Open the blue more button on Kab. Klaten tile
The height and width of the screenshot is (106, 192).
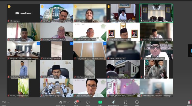coord(72,43)
